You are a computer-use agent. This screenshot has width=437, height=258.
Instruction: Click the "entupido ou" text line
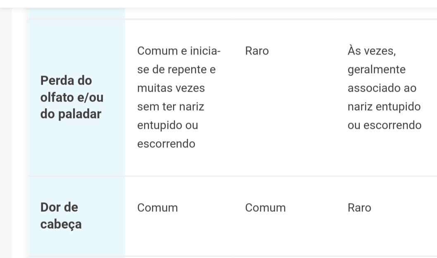[167, 125]
